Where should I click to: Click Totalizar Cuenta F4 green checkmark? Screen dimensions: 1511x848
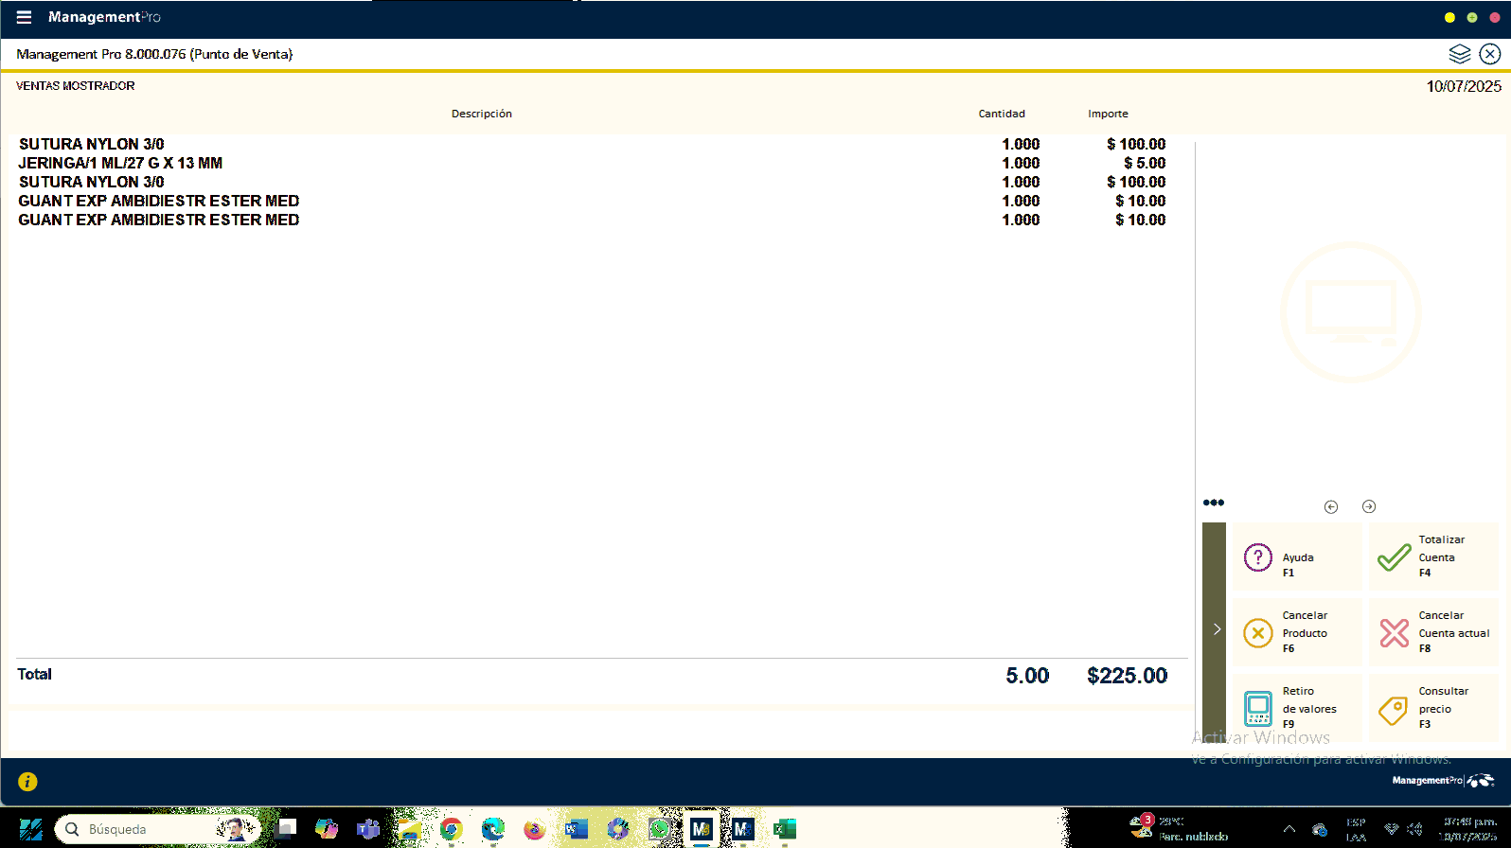tap(1433, 557)
